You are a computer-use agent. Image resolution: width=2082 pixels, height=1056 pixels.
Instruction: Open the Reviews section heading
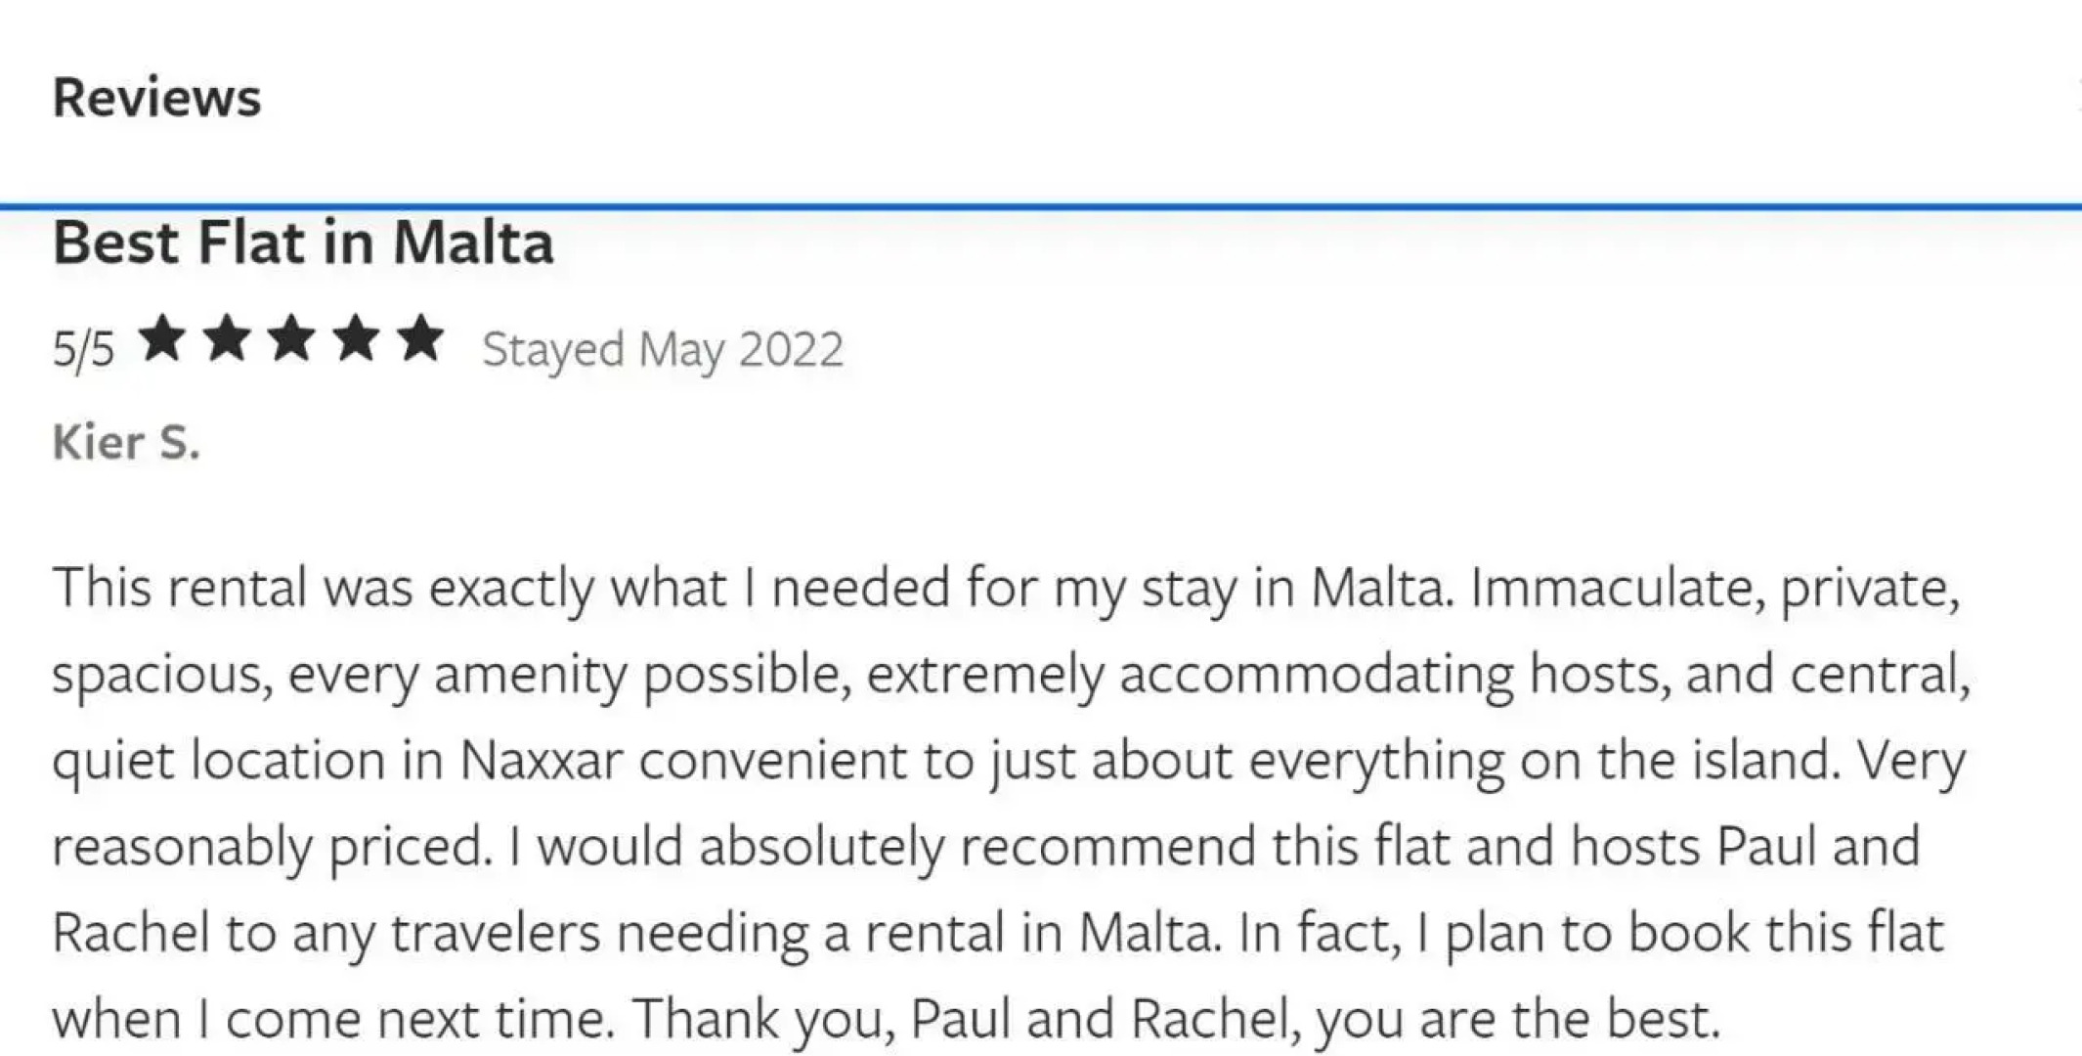point(156,98)
